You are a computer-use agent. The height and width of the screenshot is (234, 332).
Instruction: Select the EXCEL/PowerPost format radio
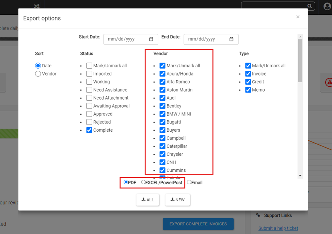pos(143,182)
